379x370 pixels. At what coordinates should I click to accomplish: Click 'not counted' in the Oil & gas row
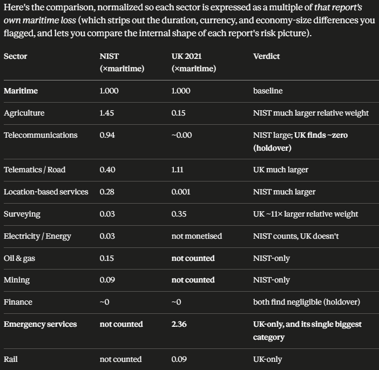[x=193, y=258]
